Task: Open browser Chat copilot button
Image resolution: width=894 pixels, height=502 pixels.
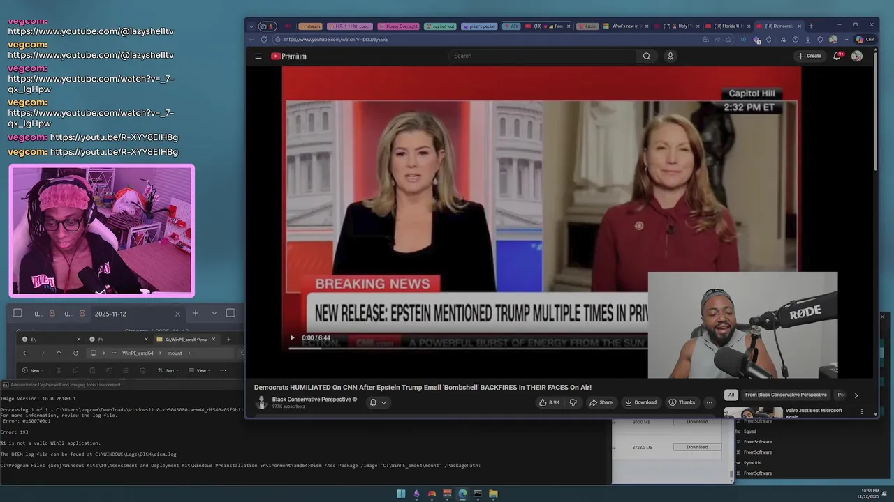Action: click(x=865, y=39)
